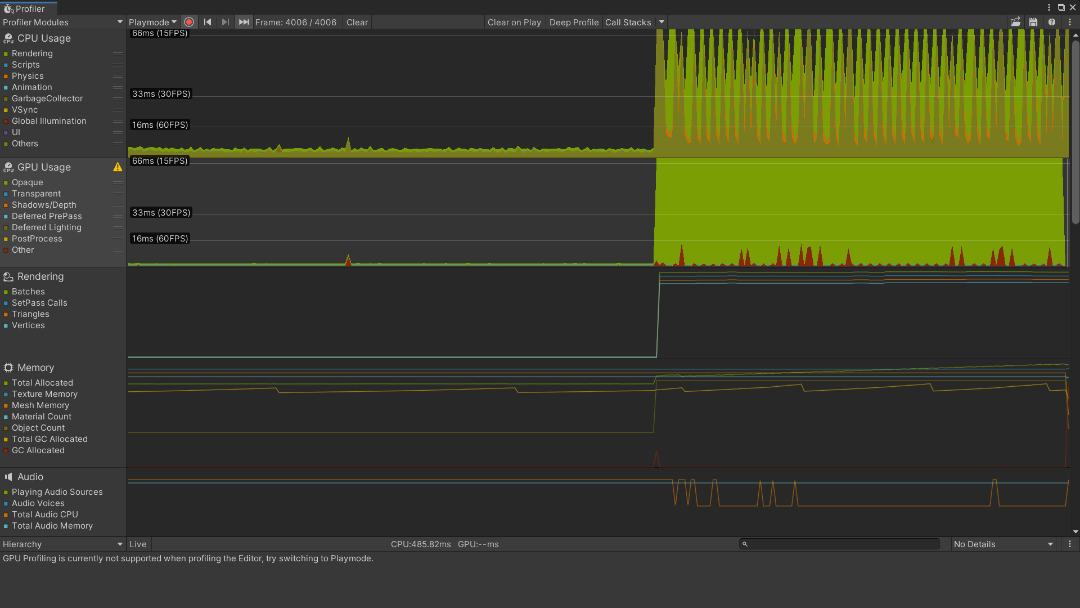Click the Rendering handle reorder grip

(x=118, y=53)
